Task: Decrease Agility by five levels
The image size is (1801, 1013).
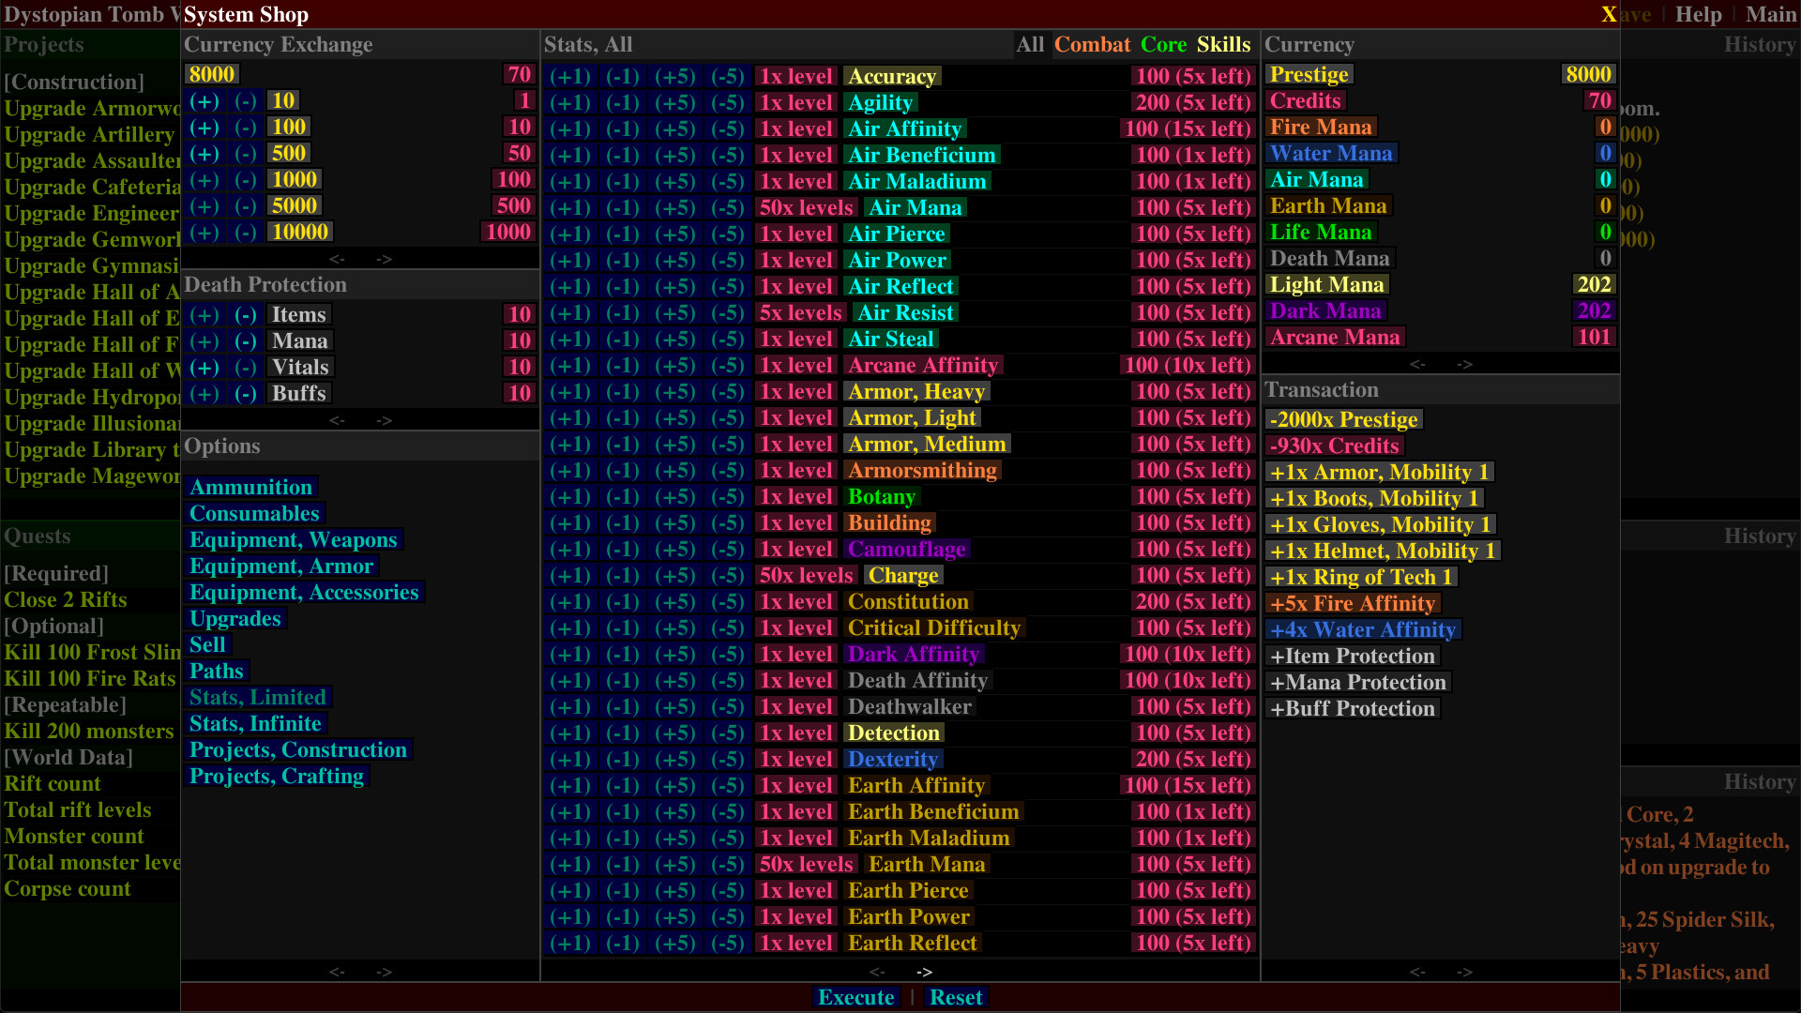Action: (x=727, y=102)
